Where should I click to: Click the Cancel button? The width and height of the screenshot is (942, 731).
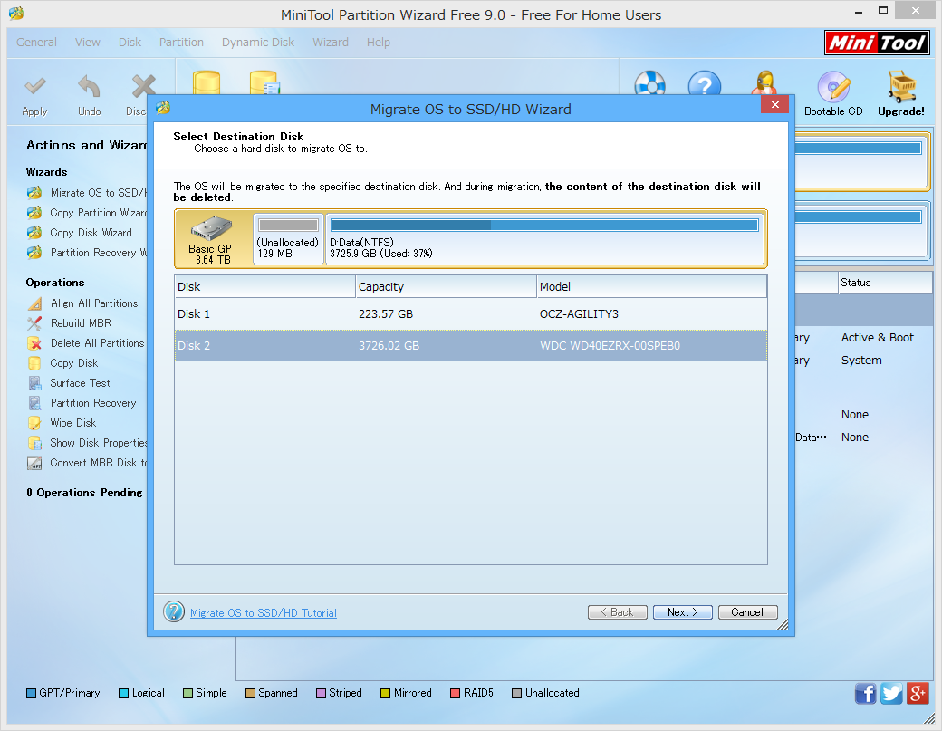coord(748,612)
